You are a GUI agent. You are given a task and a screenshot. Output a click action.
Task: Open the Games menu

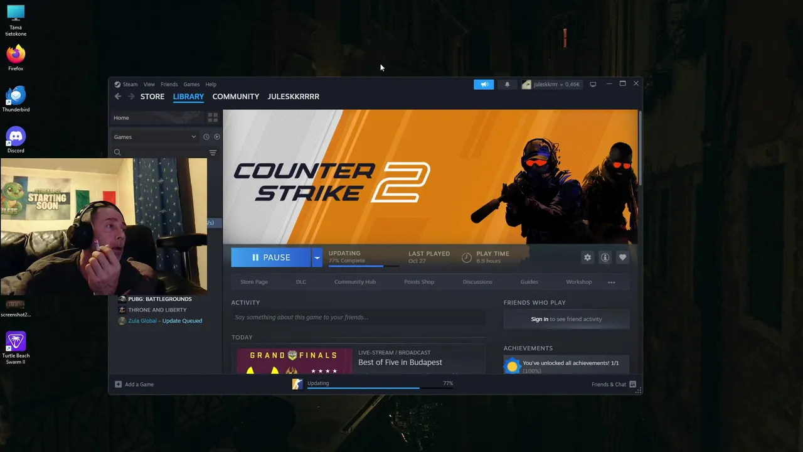click(x=191, y=84)
